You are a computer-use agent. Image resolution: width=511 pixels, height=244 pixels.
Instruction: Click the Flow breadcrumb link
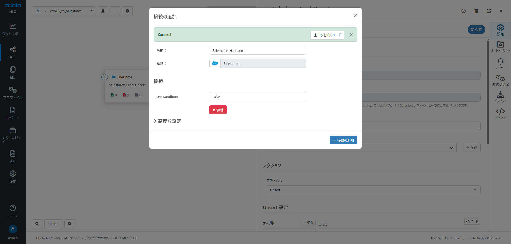(39, 11)
